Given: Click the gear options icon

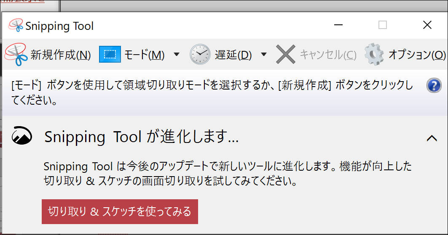Looking at the screenshot, I should click(374, 54).
